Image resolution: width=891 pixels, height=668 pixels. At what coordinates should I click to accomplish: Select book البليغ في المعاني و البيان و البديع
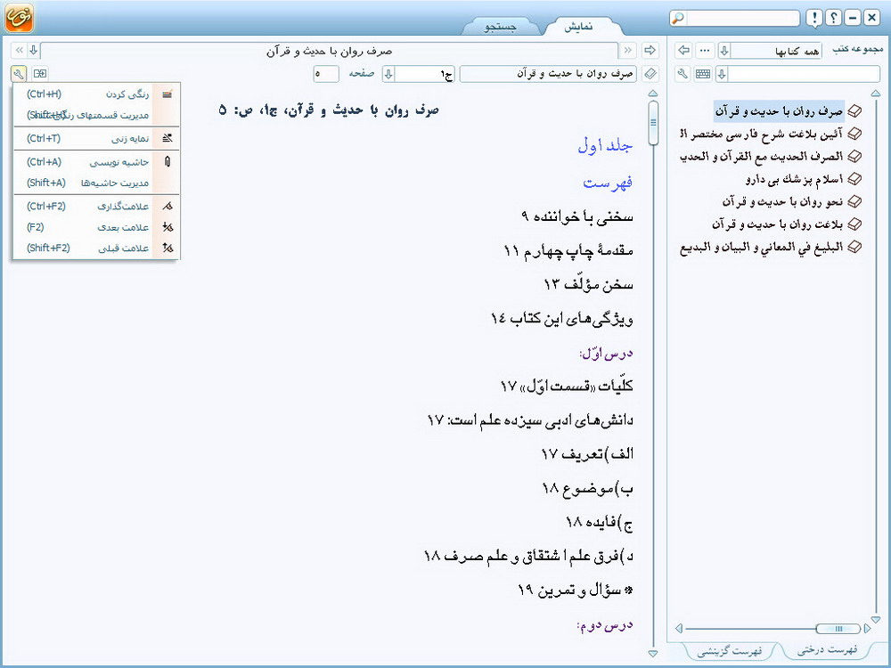click(x=761, y=248)
